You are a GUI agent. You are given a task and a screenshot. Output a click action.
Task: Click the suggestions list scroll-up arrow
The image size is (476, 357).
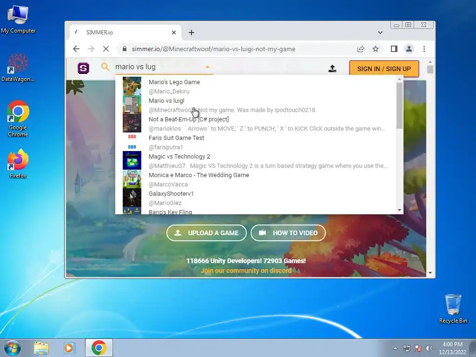point(399,79)
